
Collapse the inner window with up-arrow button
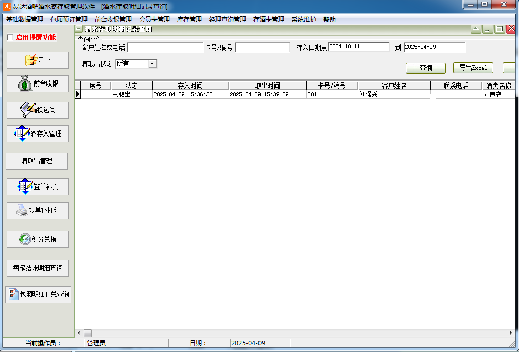pos(476,29)
